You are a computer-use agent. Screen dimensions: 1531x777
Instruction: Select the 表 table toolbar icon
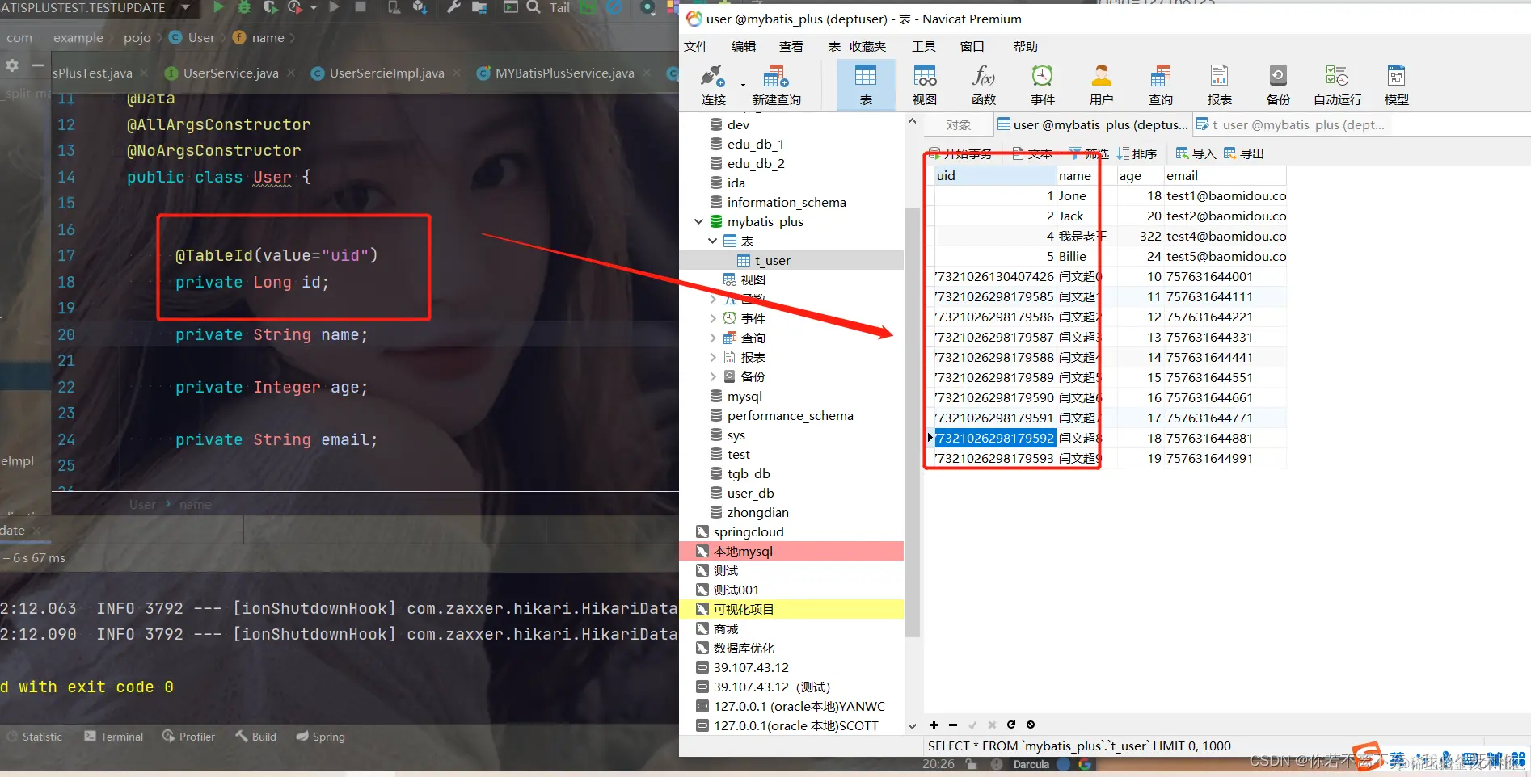tap(866, 85)
